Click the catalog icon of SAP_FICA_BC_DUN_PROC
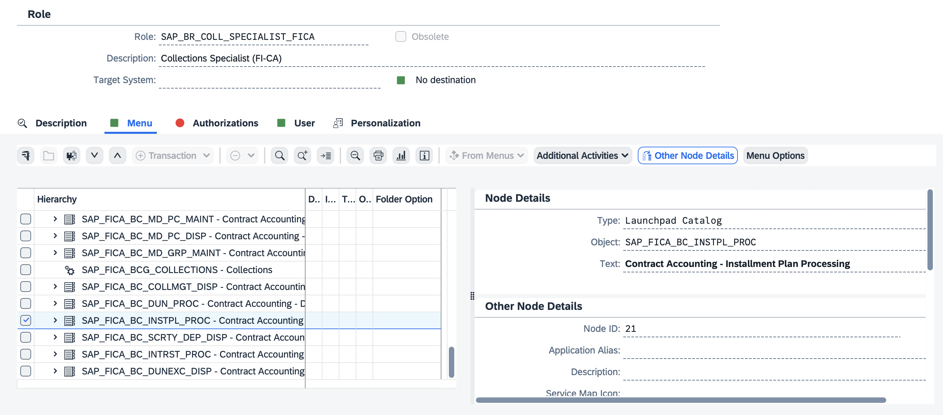Viewport: 943px width, 415px height. click(70, 304)
